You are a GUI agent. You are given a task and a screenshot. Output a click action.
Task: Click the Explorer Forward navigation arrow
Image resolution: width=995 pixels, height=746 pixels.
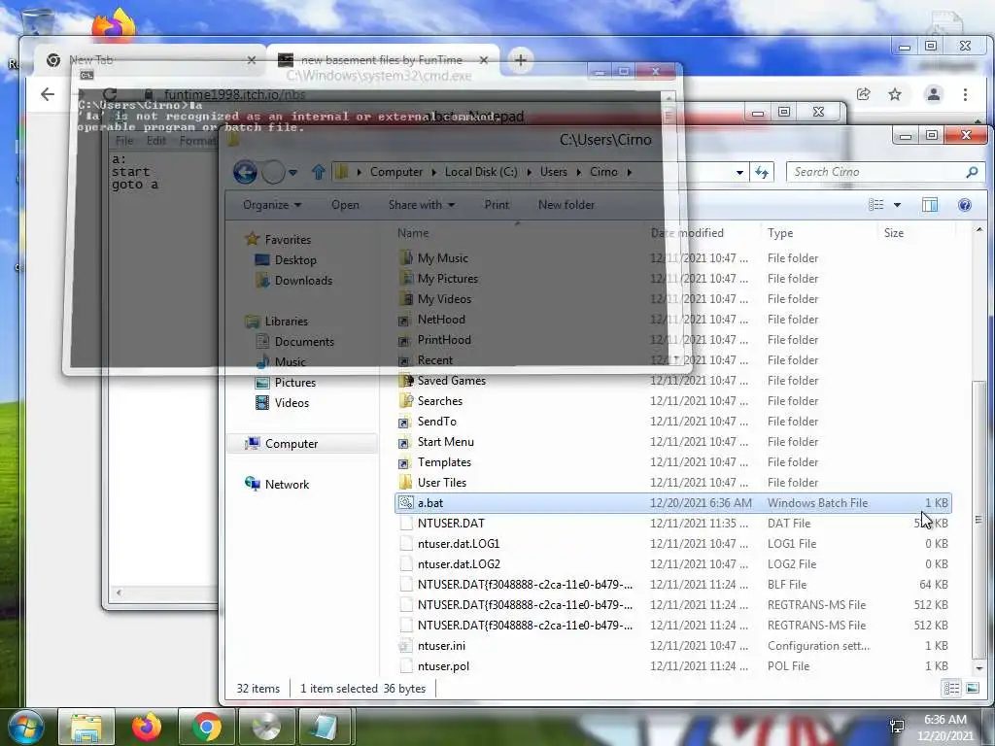click(273, 172)
